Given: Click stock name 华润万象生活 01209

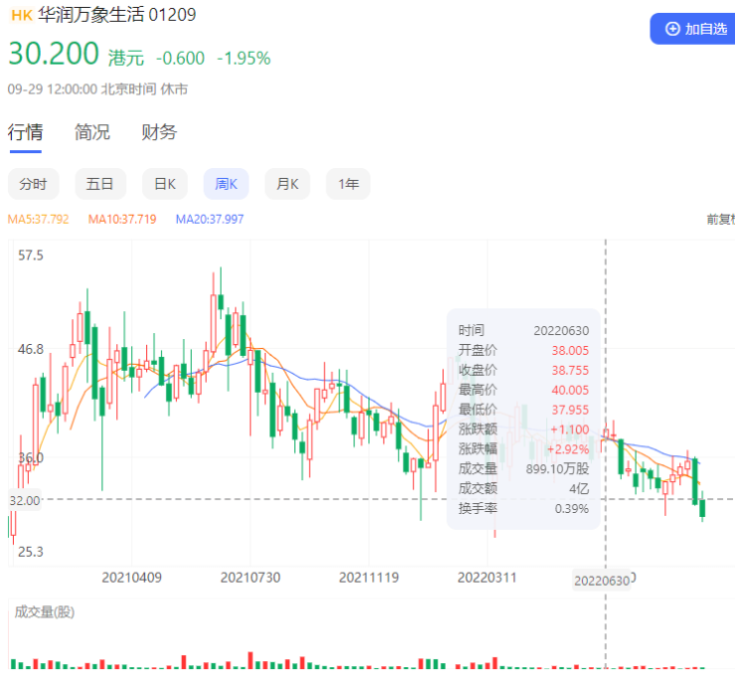Looking at the screenshot, I should click(117, 15).
